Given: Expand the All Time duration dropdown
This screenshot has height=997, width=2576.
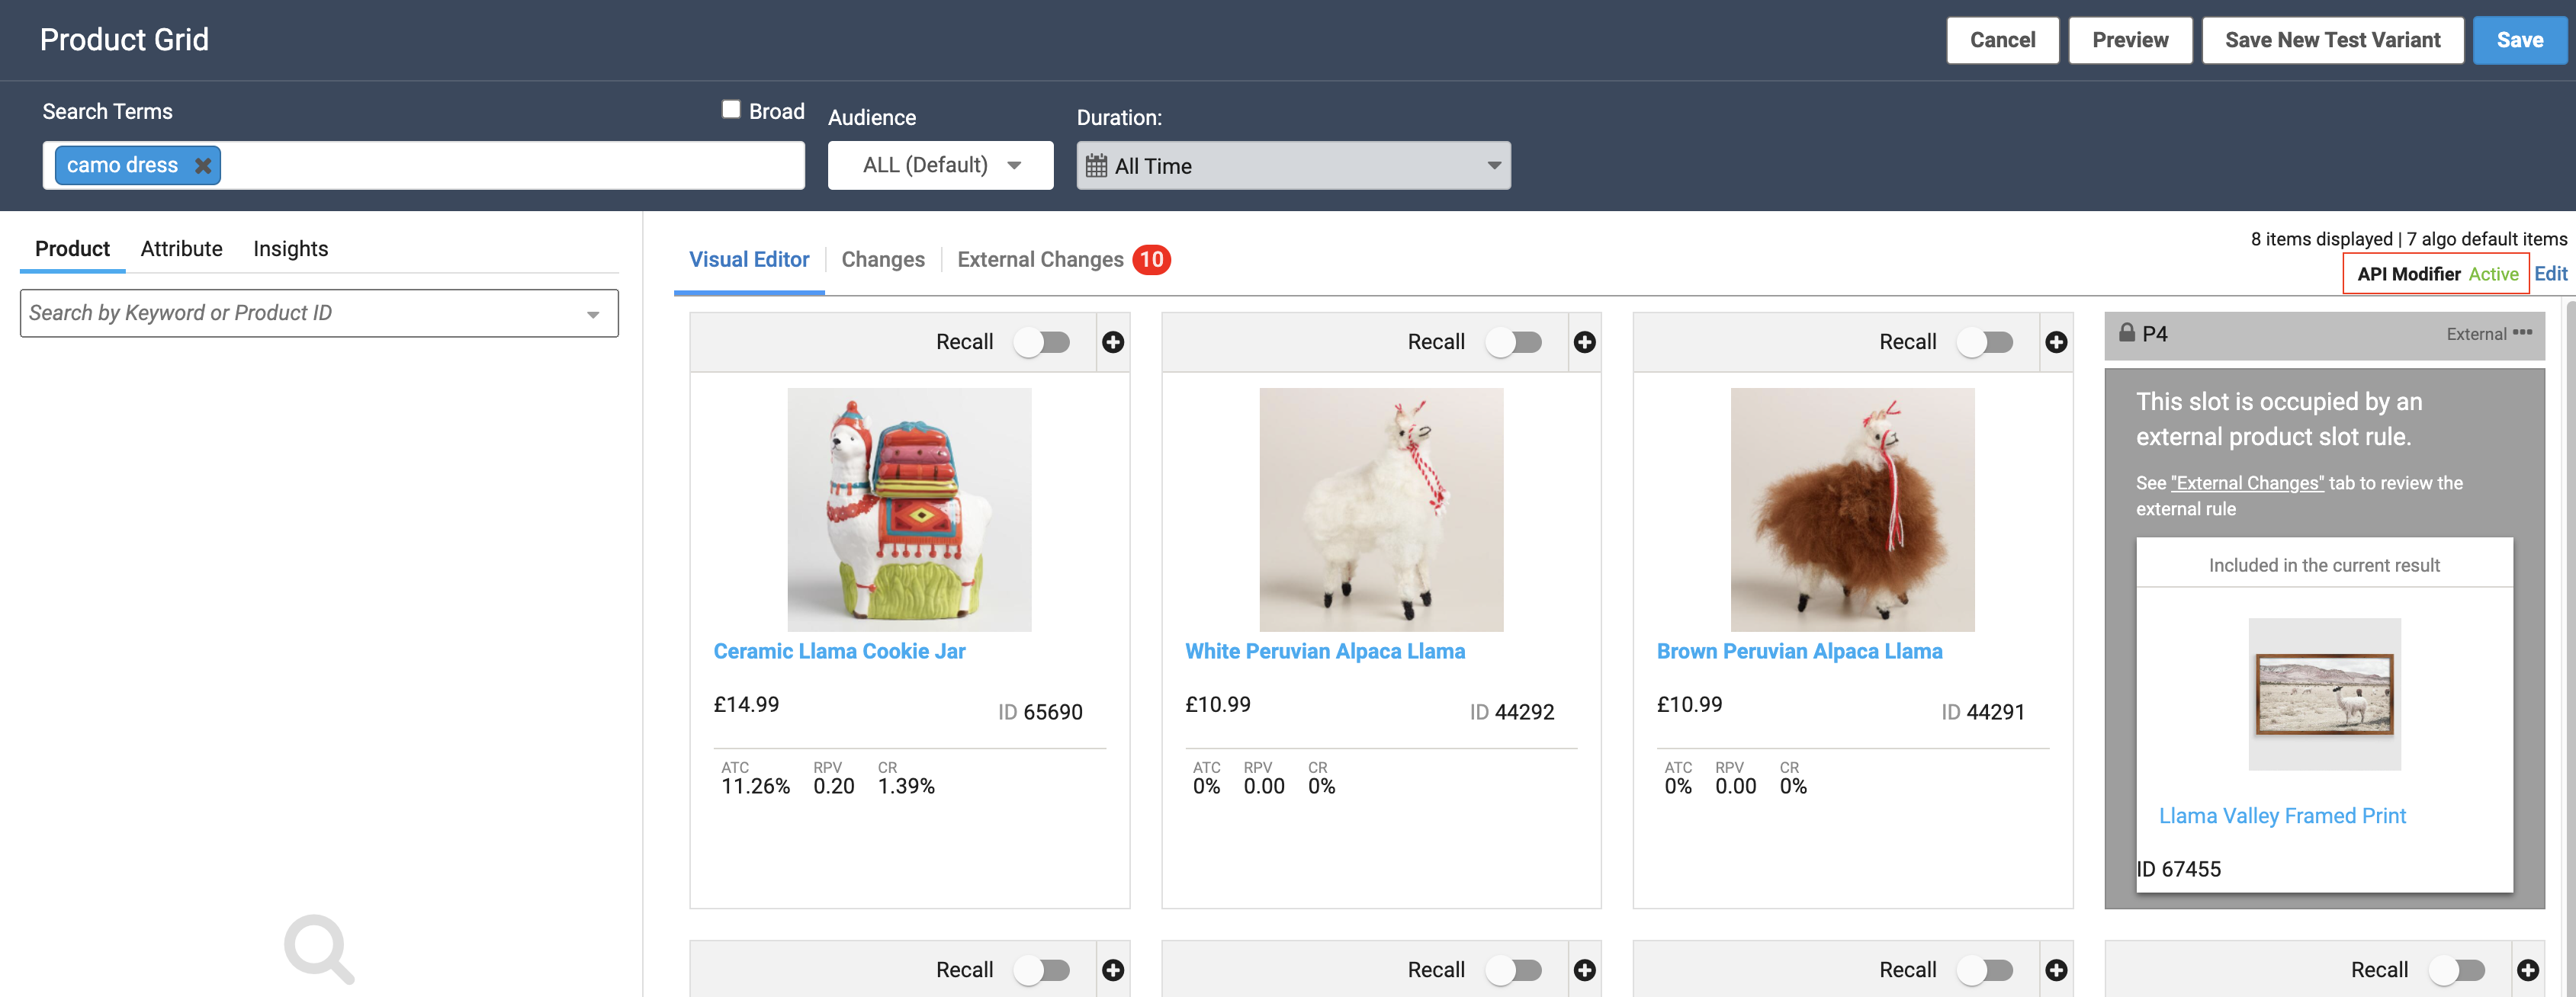Looking at the screenshot, I should pyautogui.click(x=1493, y=166).
